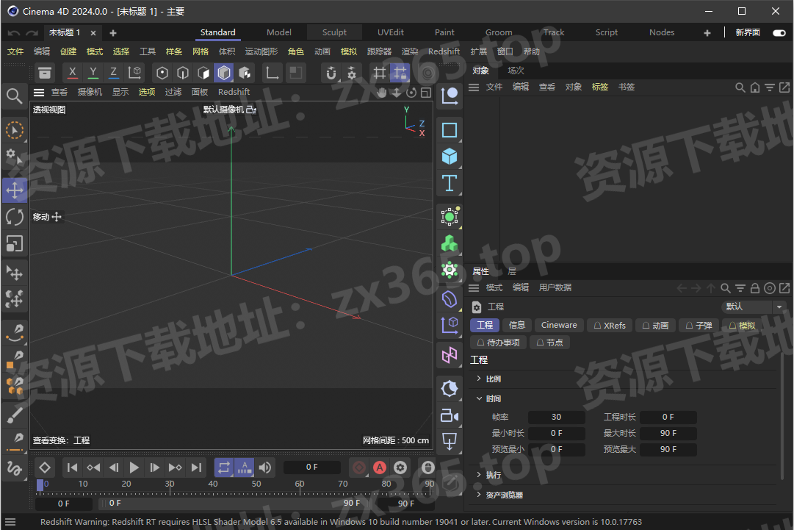This screenshot has width=794, height=530.
Task: Activate the Live Selection tool
Action: coord(15,130)
